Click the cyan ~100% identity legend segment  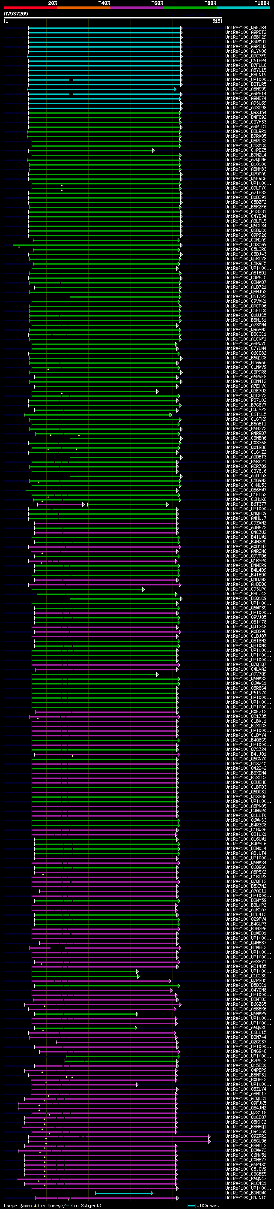point(244,8)
